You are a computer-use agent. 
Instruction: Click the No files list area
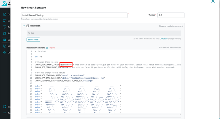pos(104,33)
